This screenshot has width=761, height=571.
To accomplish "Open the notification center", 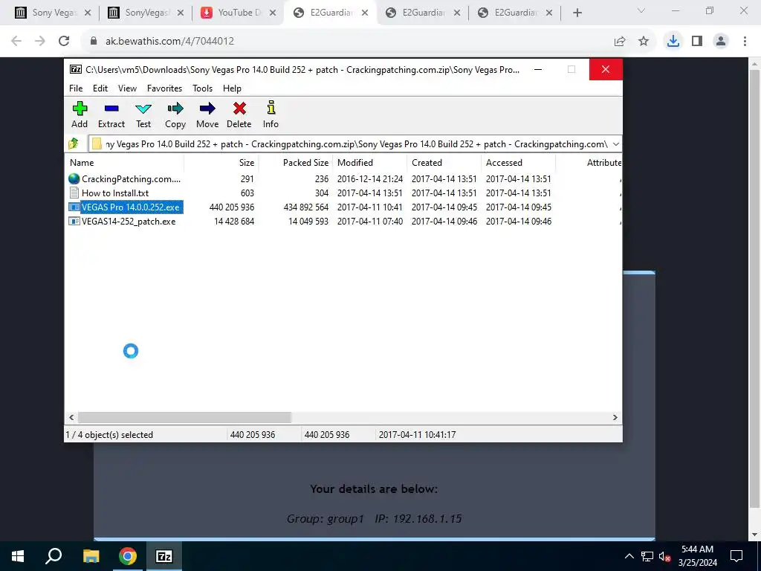I will pyautogui.click(x=736, y=556).
